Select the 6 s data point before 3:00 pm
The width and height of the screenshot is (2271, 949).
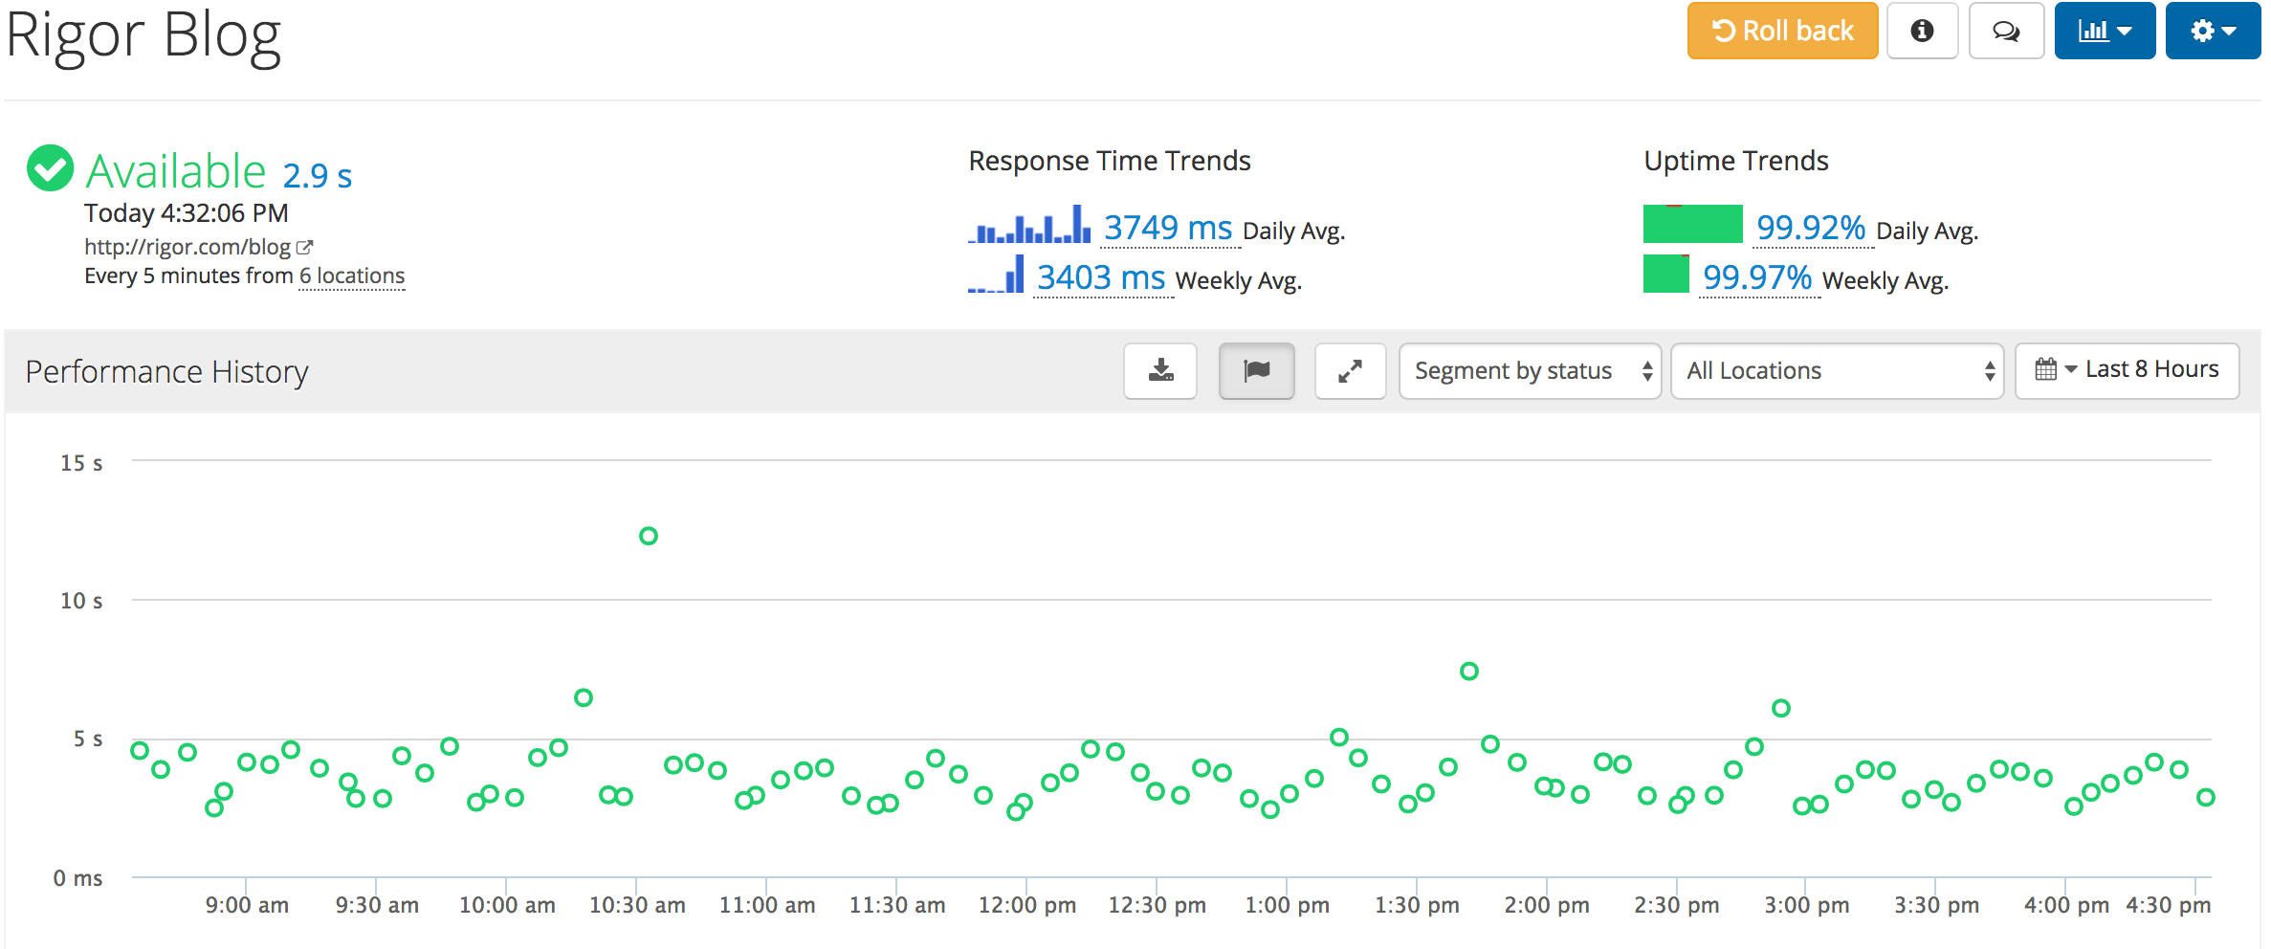coord(1781,708)
